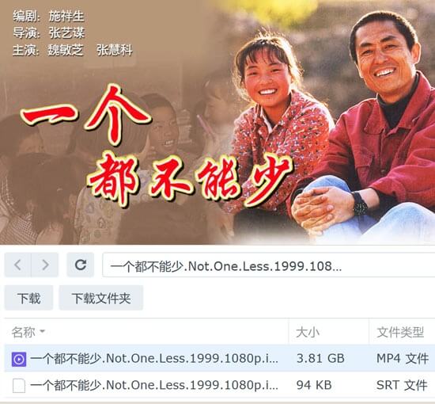Viewport: 435px width, 404px height.
Task: Go forward with the right arrow
Action: click(45, 265)
